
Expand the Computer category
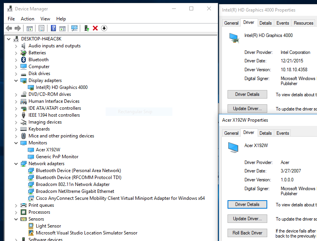coord(16,67)
